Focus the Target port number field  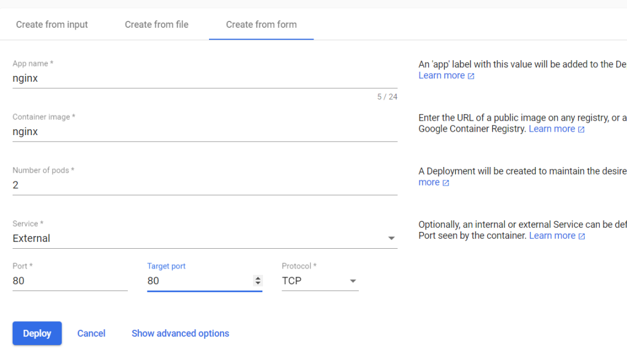click(197, 281)
